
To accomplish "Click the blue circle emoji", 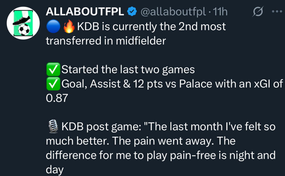I will tap(52, 27).
